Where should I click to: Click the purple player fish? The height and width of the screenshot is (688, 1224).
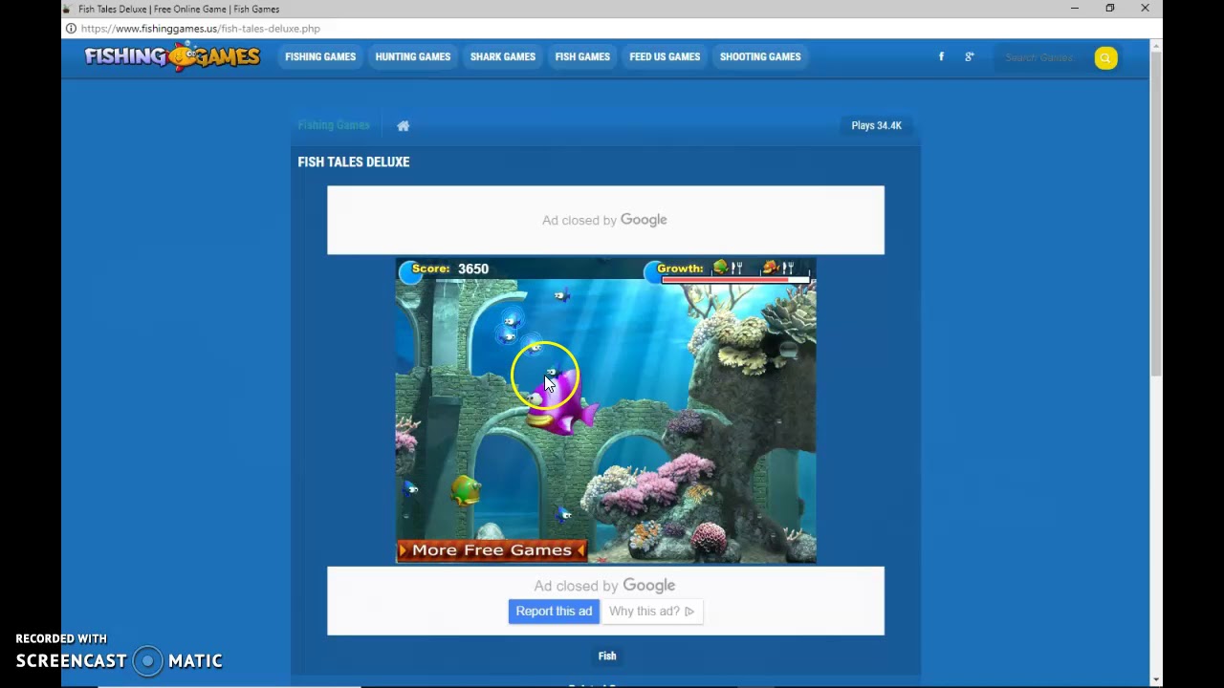pos(561,401)
